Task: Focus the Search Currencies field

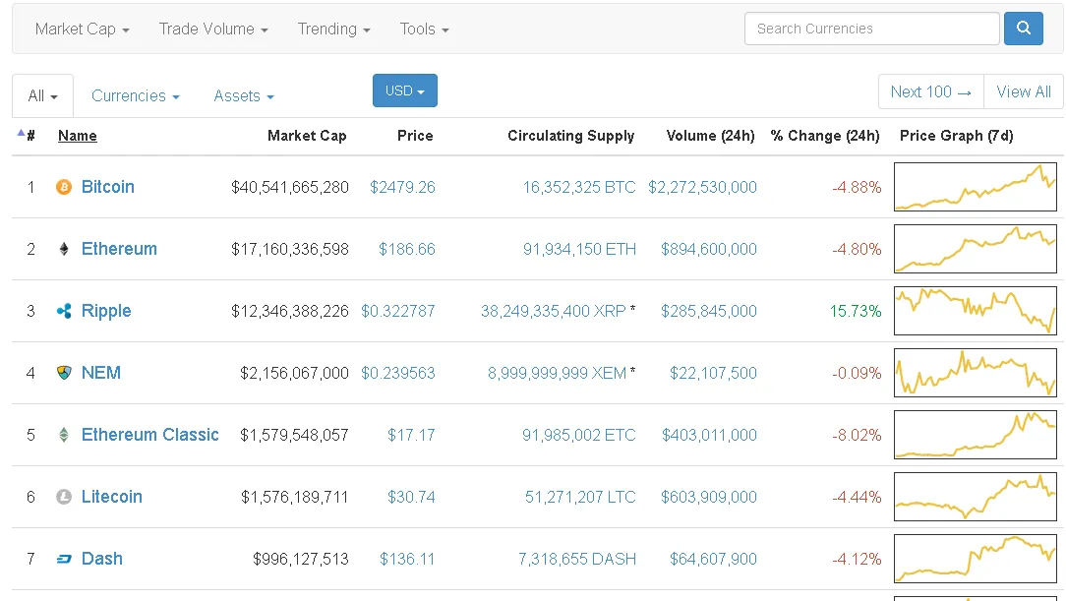Action: click(871, 29)
